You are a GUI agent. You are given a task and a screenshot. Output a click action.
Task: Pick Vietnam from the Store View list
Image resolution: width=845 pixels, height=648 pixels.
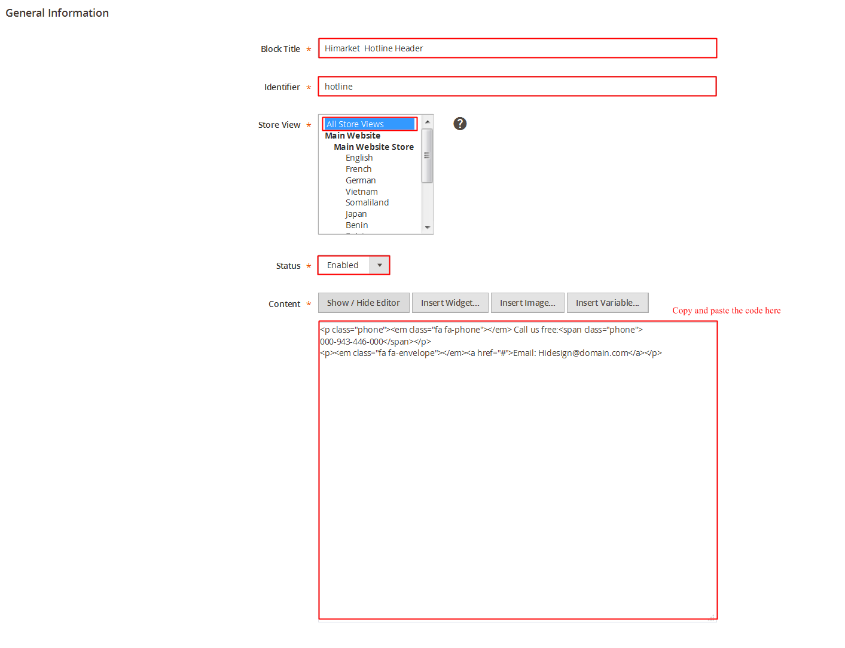click(x=361, y=192)
